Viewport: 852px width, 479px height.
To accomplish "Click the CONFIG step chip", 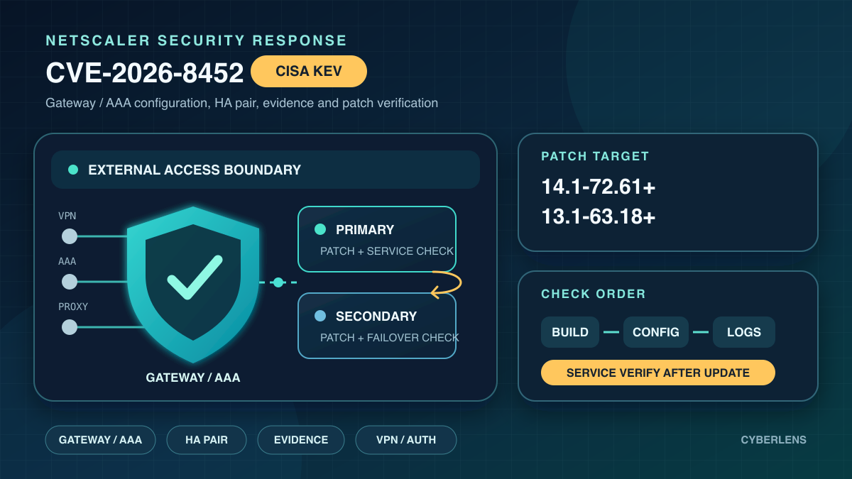I will coord(656,332).
